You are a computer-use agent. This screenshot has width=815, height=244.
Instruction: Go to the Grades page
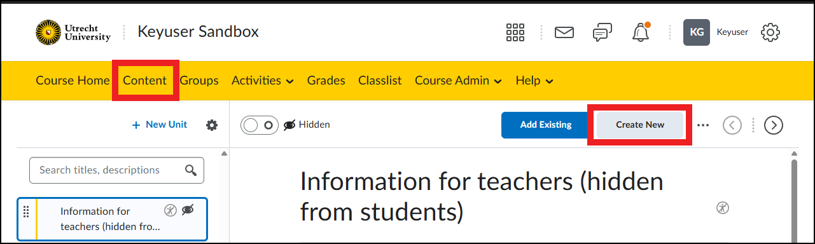coord(326,81)
